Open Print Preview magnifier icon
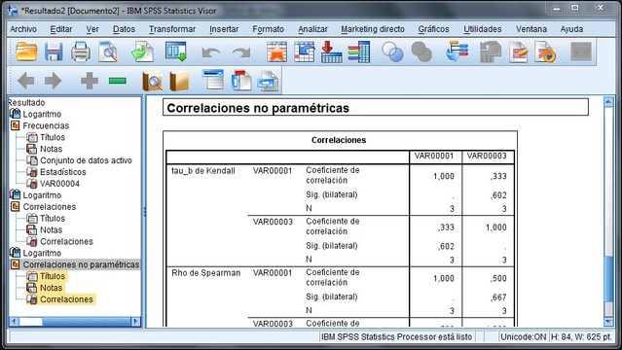Image resolution: width=622 pixels, height=350 pixels. [108, 52]
